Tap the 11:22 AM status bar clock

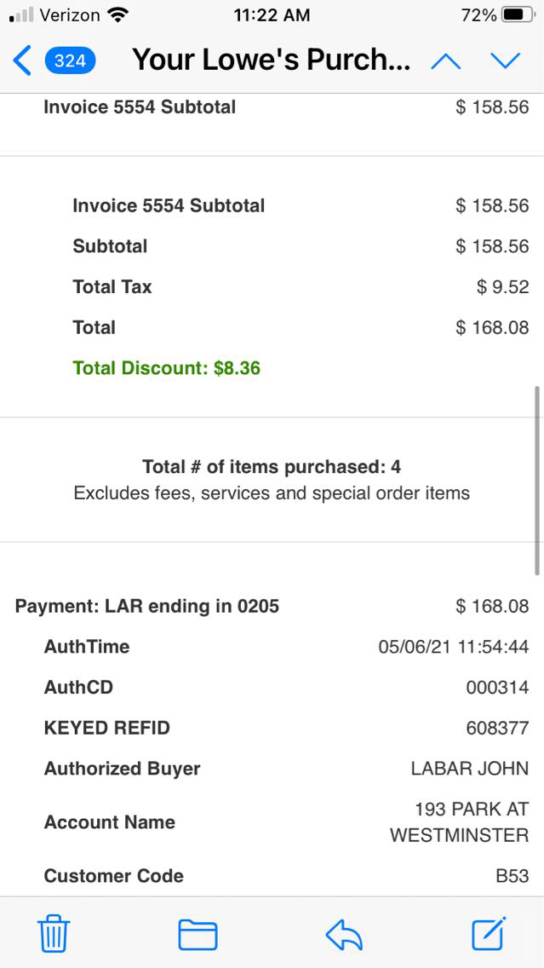272,15
